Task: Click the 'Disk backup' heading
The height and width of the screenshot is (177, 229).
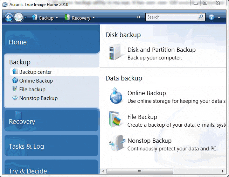Action: [x=123, y=35]
